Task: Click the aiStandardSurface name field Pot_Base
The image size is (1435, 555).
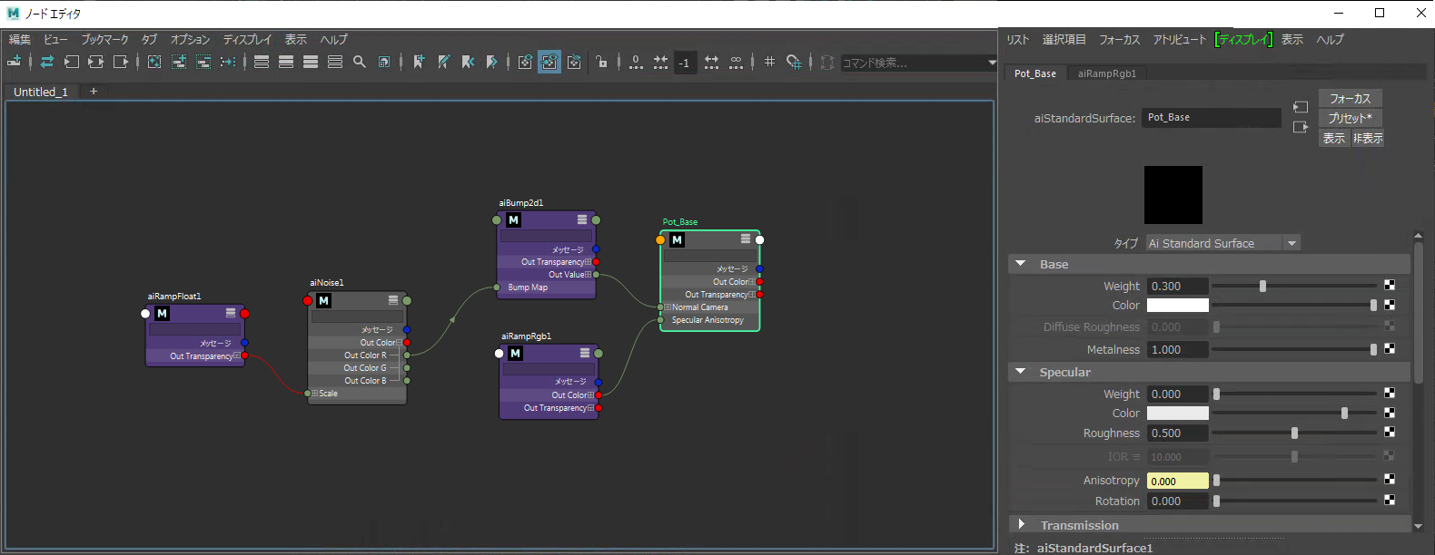Action: tap(1212, 118)
